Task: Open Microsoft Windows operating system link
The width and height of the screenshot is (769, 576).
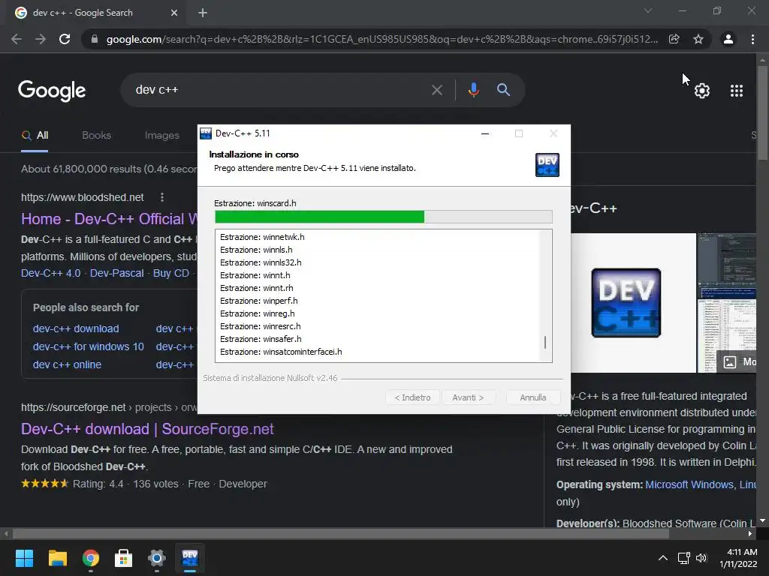Action: [689, 485]
